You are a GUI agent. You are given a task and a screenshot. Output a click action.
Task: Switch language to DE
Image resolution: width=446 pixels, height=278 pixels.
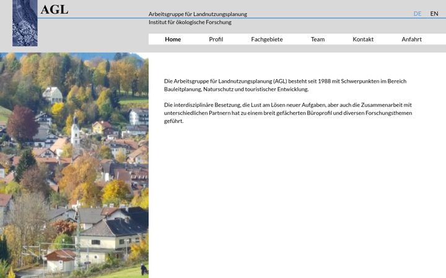tap(418, 14)
